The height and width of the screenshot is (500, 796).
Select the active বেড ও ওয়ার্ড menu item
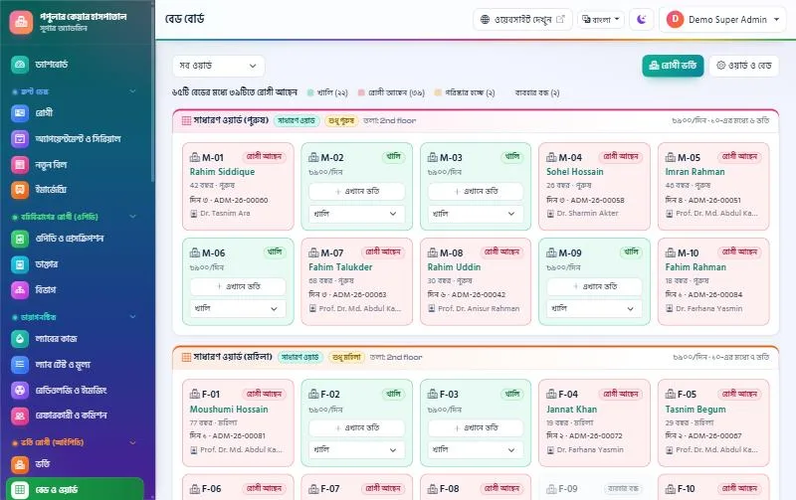coord(76,489)
